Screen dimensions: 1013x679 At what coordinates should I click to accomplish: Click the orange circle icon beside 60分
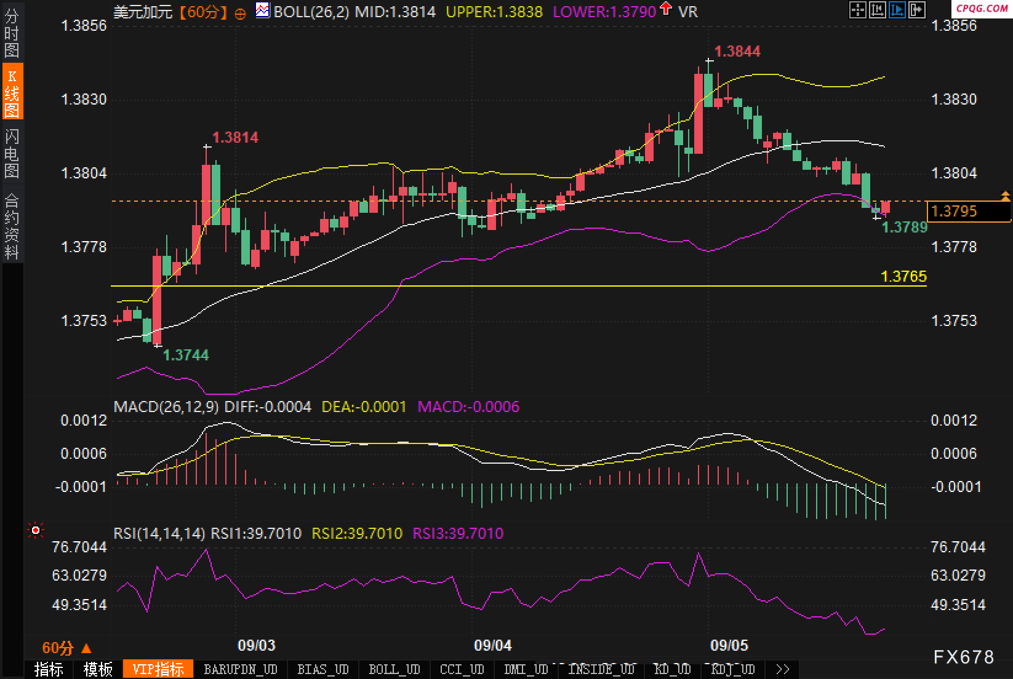(241, 13)
